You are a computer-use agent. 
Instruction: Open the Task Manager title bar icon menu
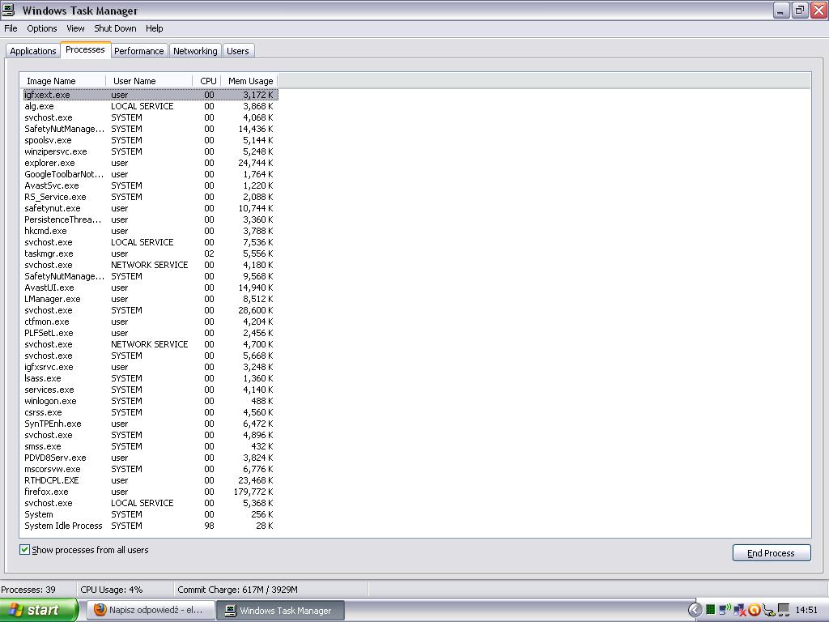click(x=8, y=10)
